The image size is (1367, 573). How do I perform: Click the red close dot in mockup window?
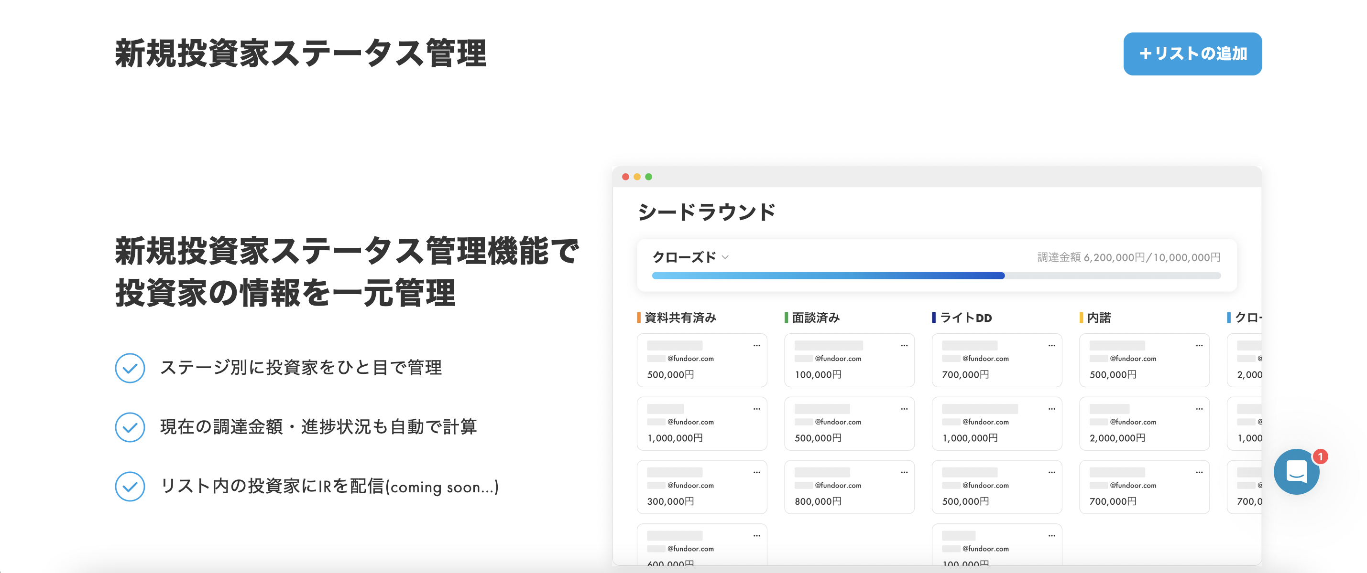click(625, 177)
